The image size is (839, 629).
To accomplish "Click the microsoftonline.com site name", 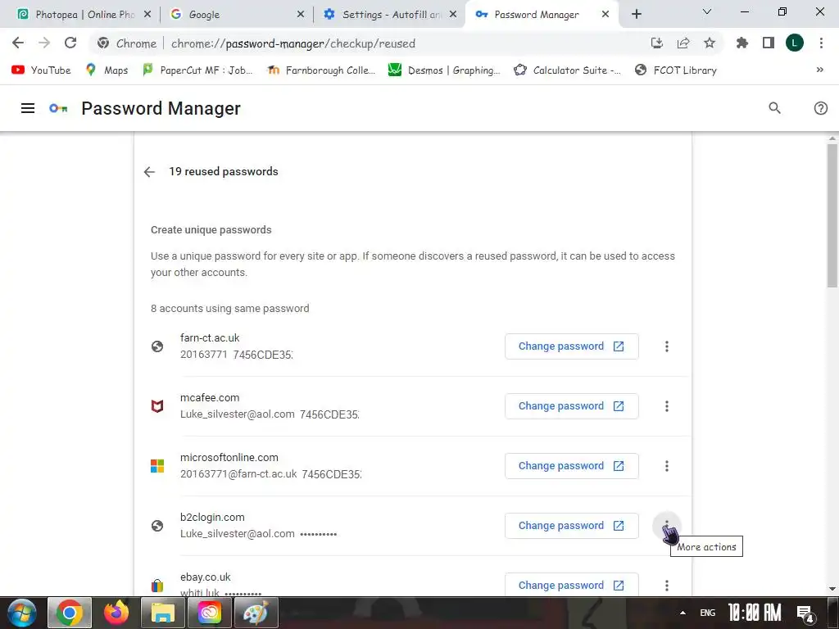I will (229, 458).
